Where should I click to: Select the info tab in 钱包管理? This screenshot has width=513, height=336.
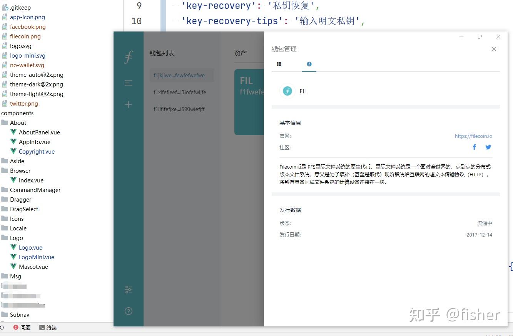point(309,64)
